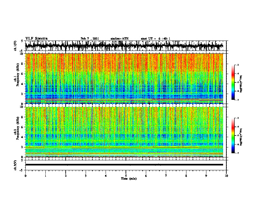Click the "start UT = 6:40:1" label
This screenshot has width=255, height=197.
pyautogui.click(x=156, y=39)
